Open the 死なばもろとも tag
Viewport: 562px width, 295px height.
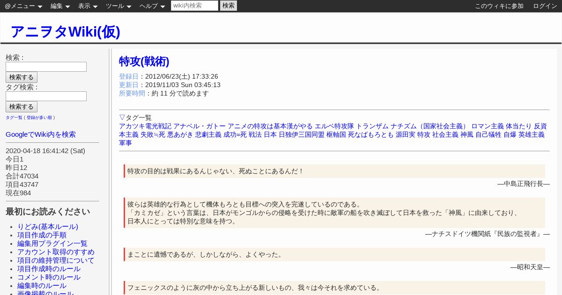pyautogui.click(x=371, y=134)
